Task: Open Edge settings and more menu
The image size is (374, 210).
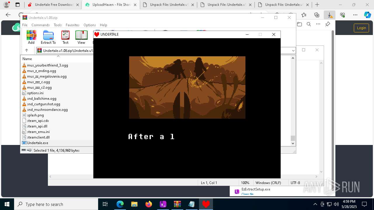Action: 355,15
